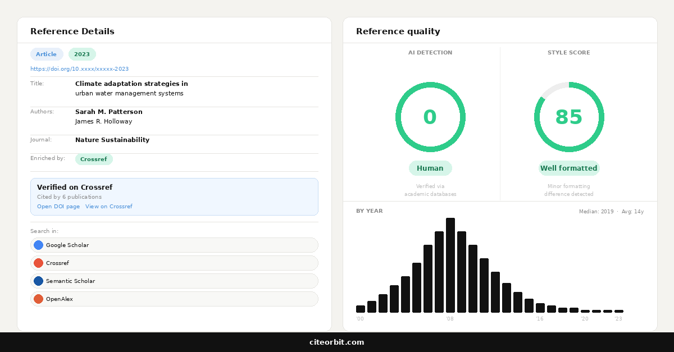This screenshot has height=352, width=674.
Task: Click author name Sarah M. Patterson
Action: 109,112
